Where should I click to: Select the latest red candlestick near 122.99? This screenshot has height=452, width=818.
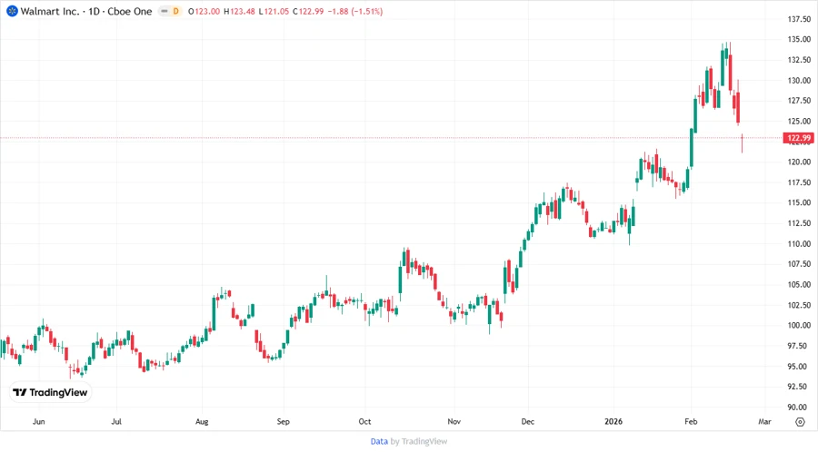pos(742,143)
